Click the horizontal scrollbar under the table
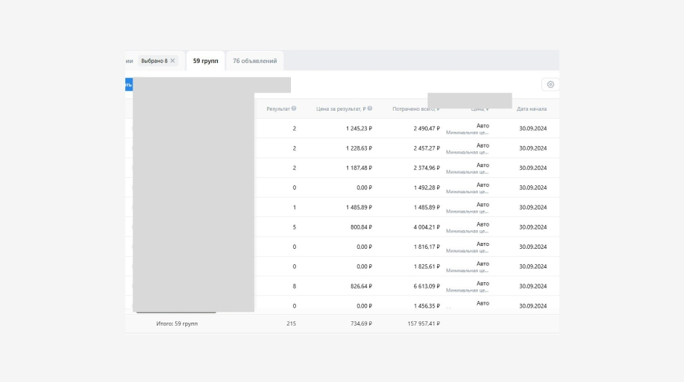This screenshot has width=684, height=382. 176,313
